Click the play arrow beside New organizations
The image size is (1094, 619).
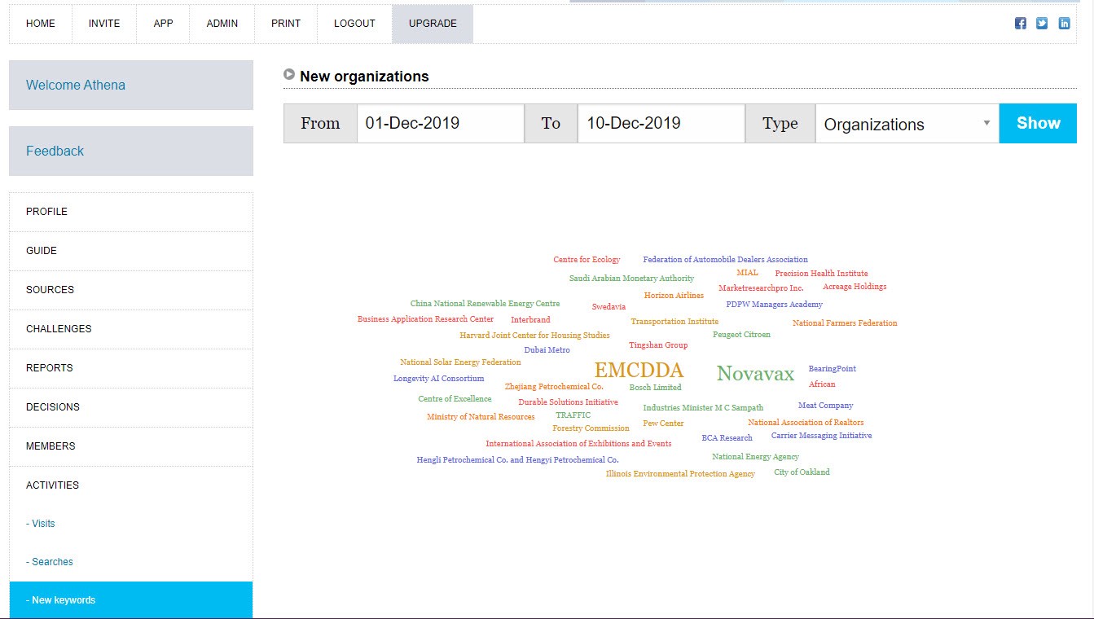point(289,74)
